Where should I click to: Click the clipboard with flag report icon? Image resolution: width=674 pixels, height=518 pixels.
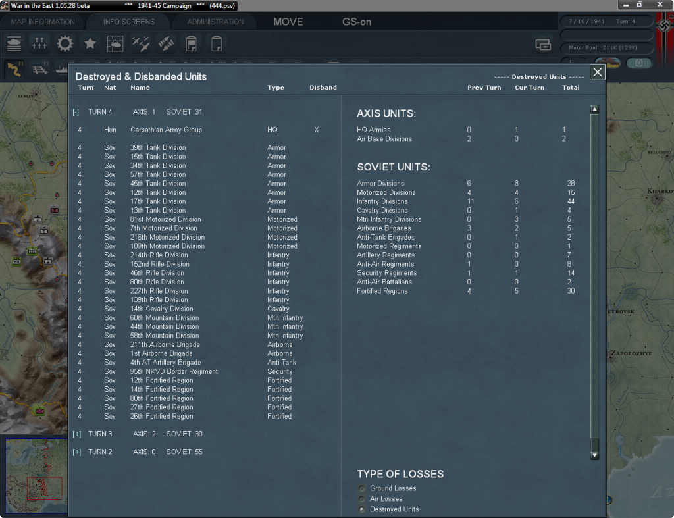(192, 43)
